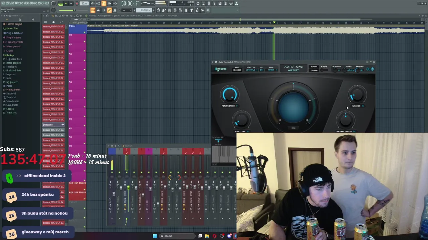428x240 pixels.
Task: Click the Retune Speed knob
Action: pos(229,95)
